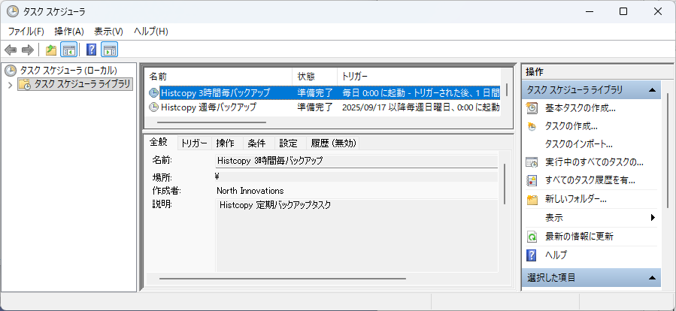This screenshot has width=676, height=311.
Task: Click the Back arrow toolbar icon
Action: point(11,50)
